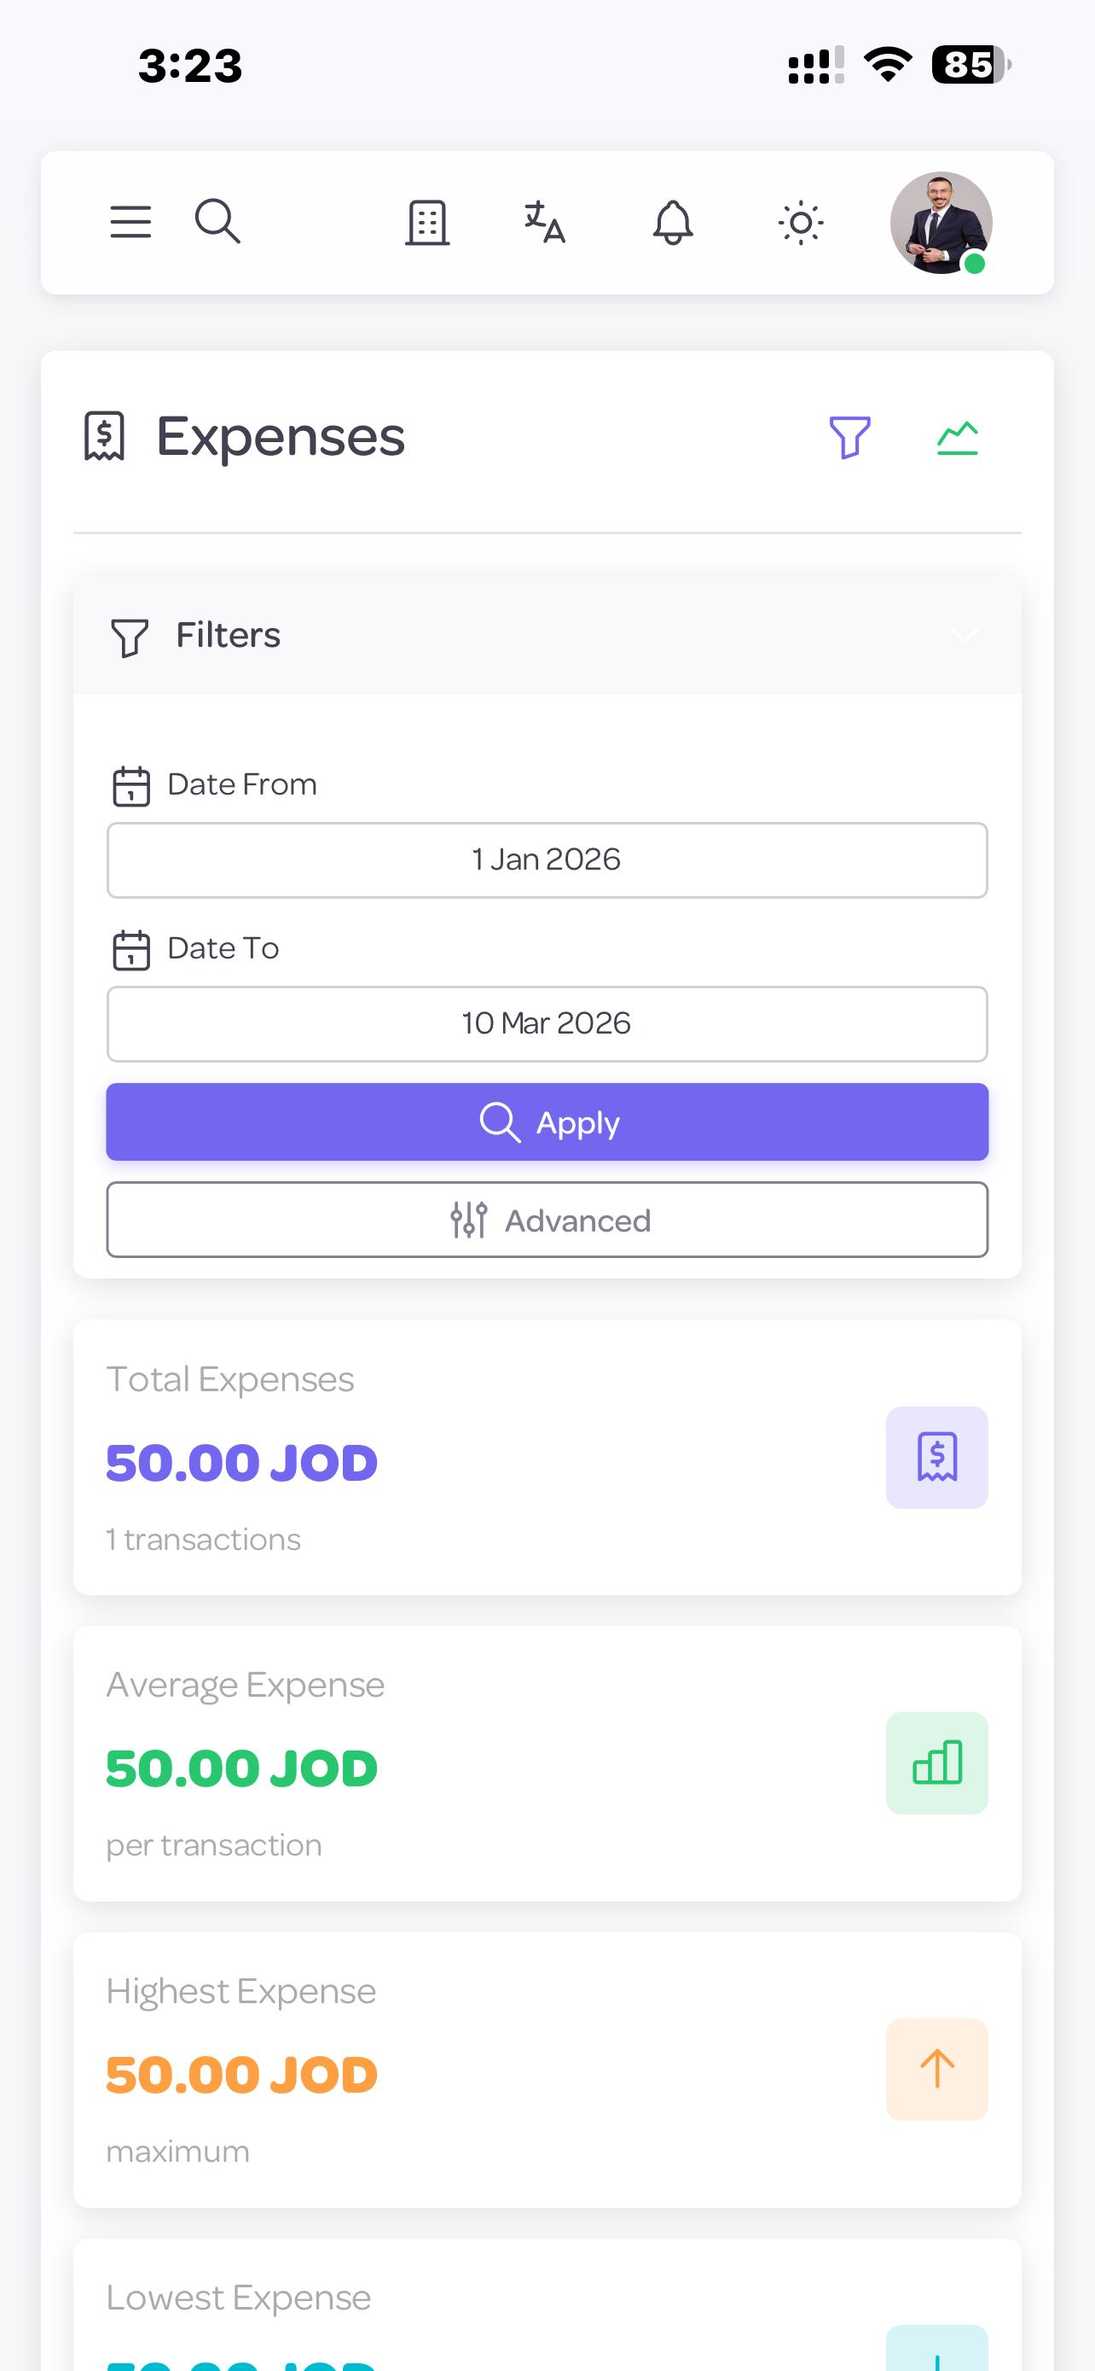
Task: Toggle the purple filter icon beside Expenses
Action: (x=849, y=437)
